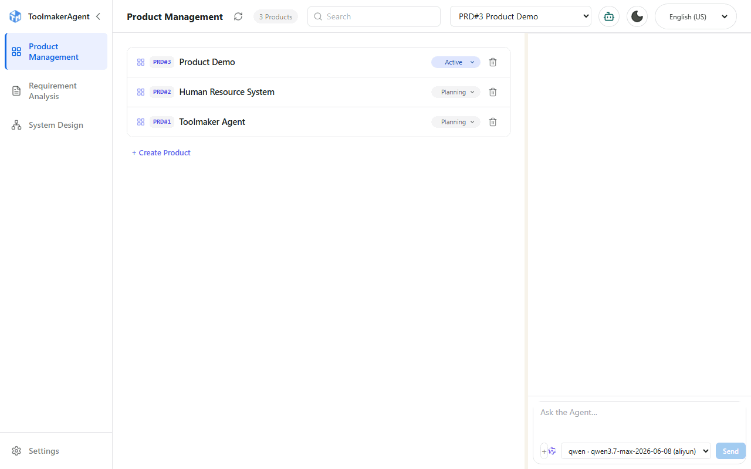
Task: Open System Design in sidebar
Action: coord(56,125)
